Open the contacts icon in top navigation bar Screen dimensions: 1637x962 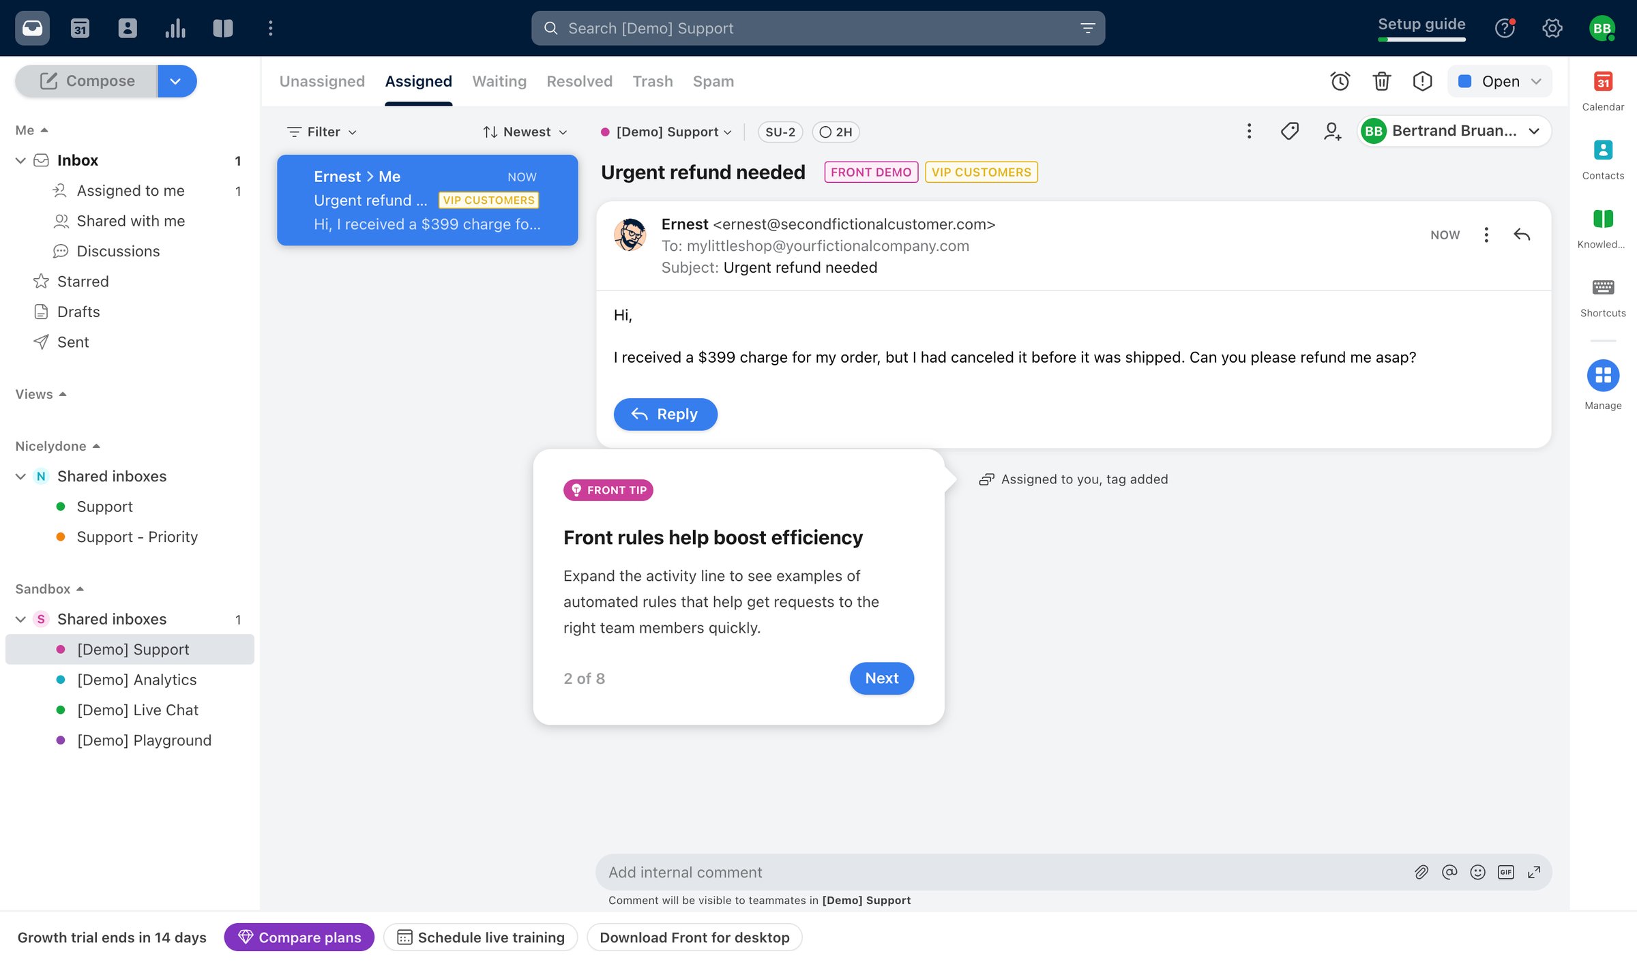pos(128,28)
